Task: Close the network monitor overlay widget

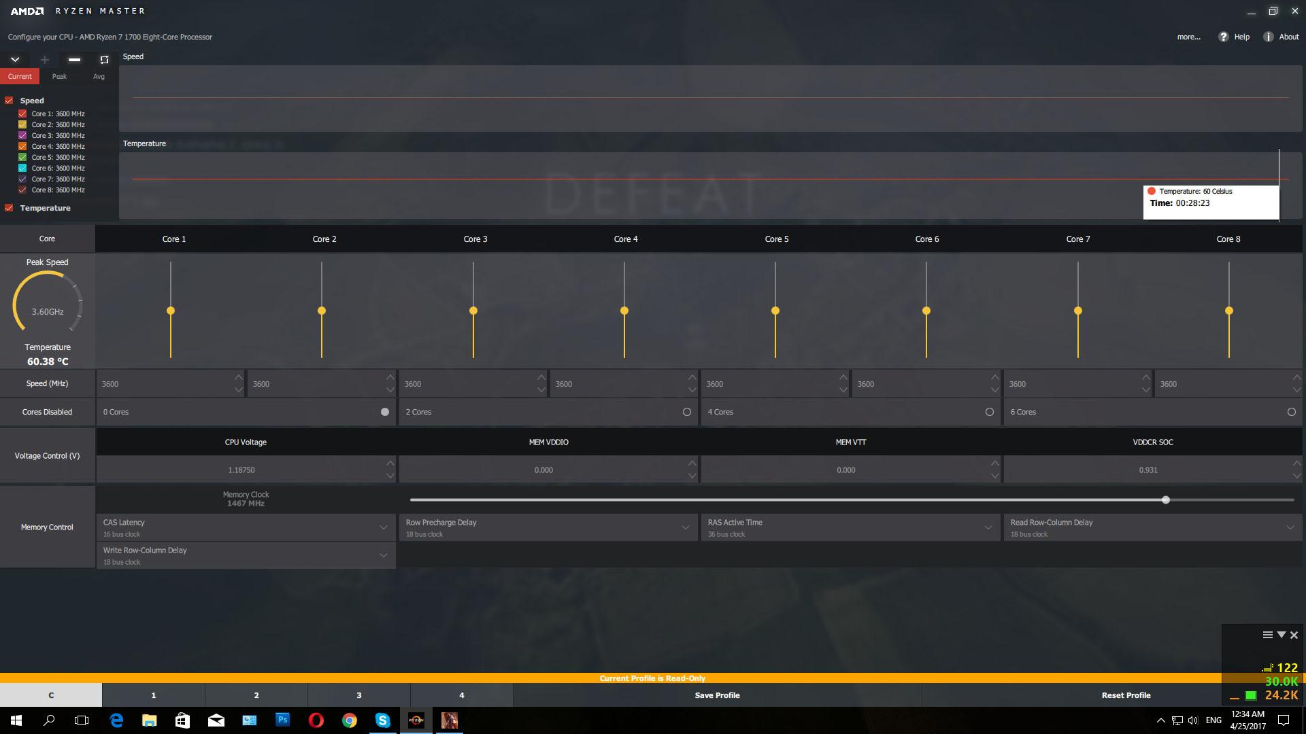Action: tap(1294, 635)
